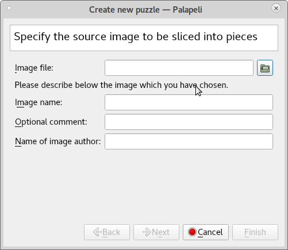Click the arrow icon on Next button
This screenshot has width=288, height=250.
[x=147, y=232]
